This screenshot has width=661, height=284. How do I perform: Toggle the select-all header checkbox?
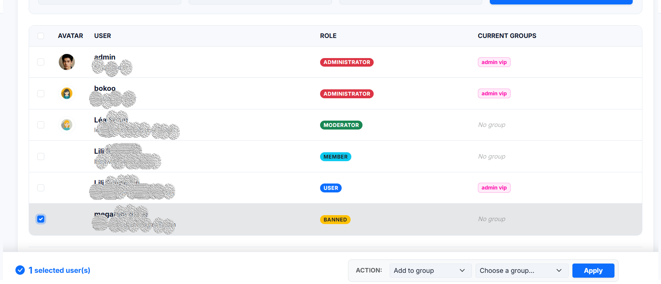[x=41, y=36]
